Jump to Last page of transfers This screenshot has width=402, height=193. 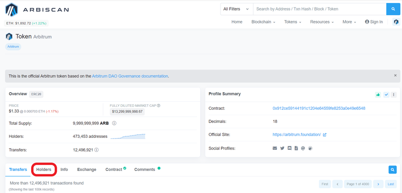point(391,184)
